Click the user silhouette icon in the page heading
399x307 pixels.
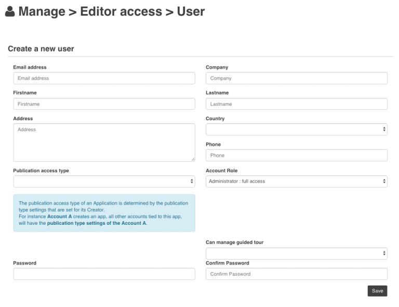coord(10,11)
